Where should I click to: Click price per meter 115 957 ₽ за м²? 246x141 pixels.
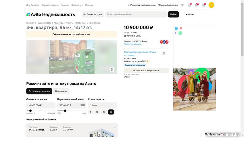pos(130,33)
